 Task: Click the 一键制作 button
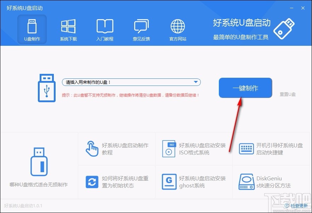(x=245, y=88)
